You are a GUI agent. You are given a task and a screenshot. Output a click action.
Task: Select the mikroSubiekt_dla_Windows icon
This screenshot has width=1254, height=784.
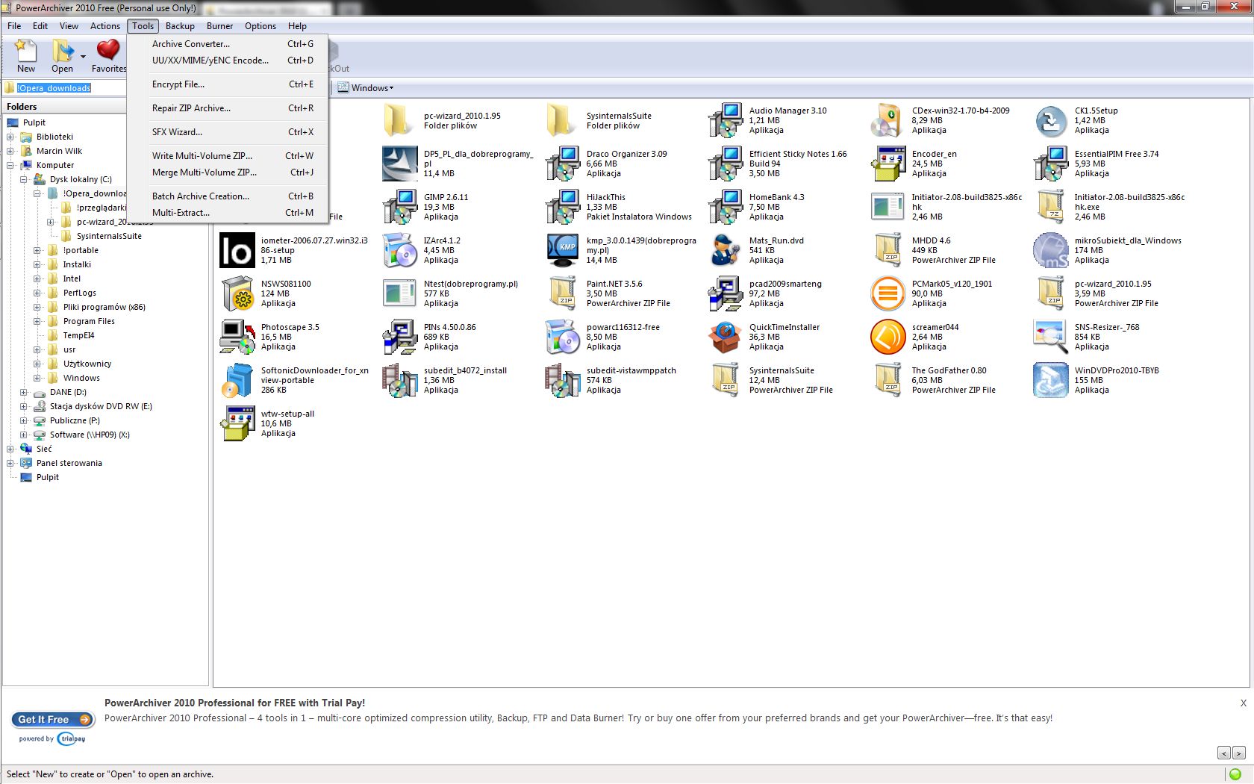(x=1051, y=250)
